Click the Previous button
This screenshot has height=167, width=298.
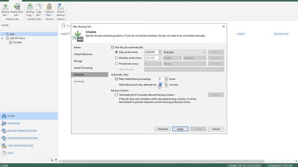(163, 129)
